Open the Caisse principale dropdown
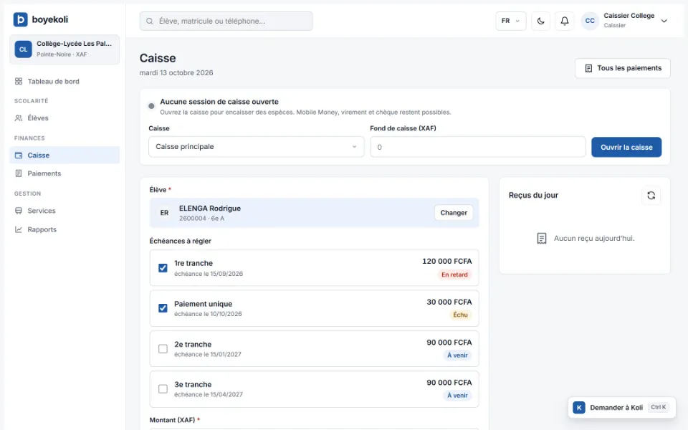Screen dimensions: 688x430 pos(257,146)
